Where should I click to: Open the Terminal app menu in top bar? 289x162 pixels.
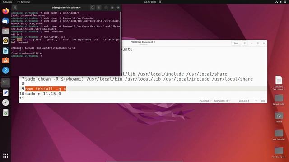(23, 2)
